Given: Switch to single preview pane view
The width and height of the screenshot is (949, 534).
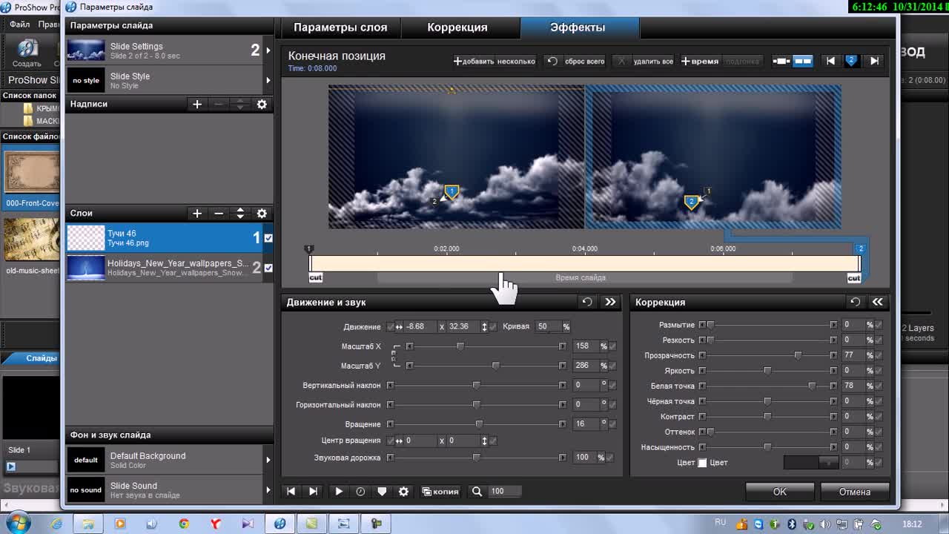Looking at the screenshot, I should (781, 61).
